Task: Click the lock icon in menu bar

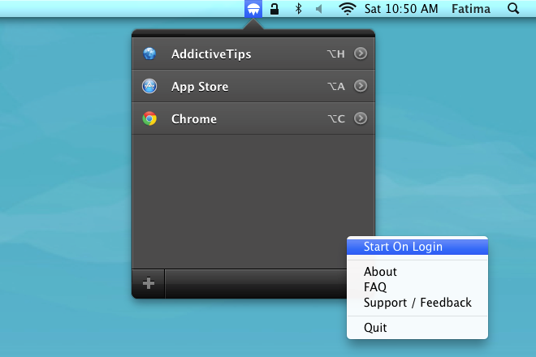Action: click(x=274, y=9)
